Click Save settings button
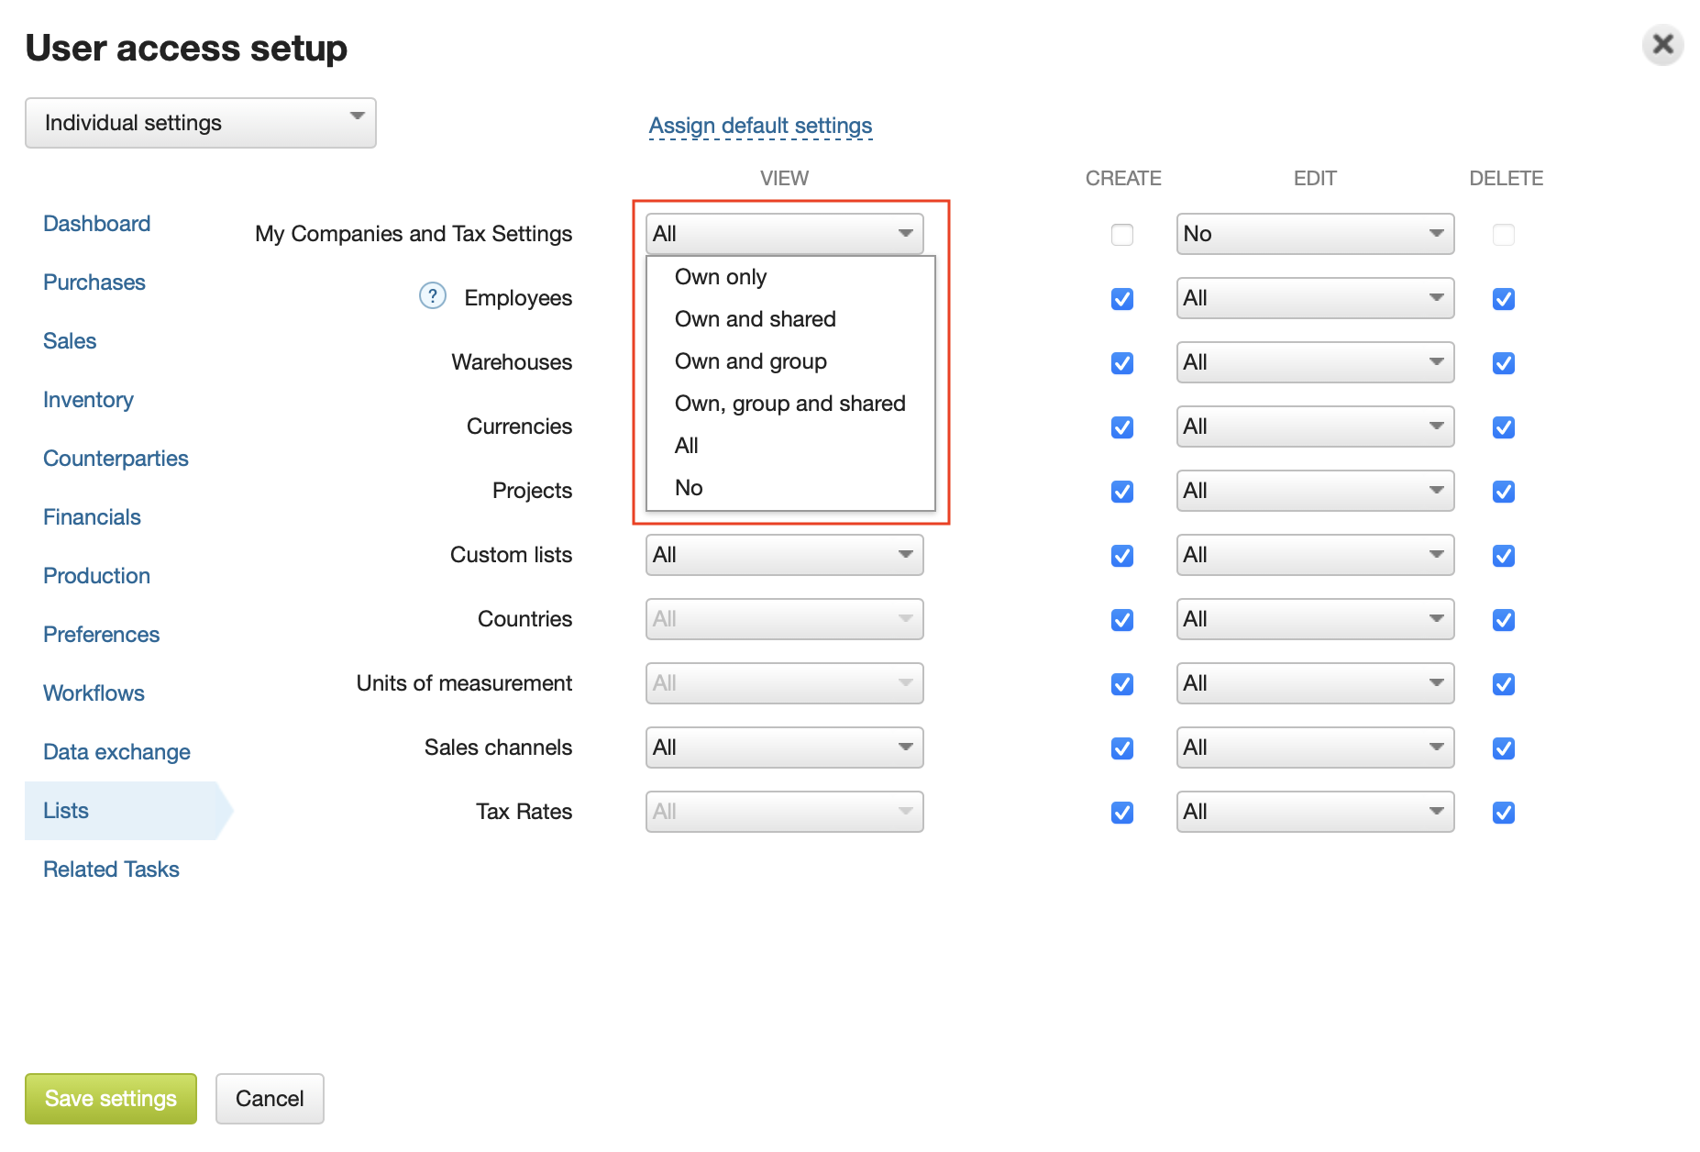1700x1152 pixels. click(111, 1099)
